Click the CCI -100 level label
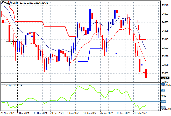Image resolution: width=171 pixels, height=116 pixels. (x=163, y=102)
